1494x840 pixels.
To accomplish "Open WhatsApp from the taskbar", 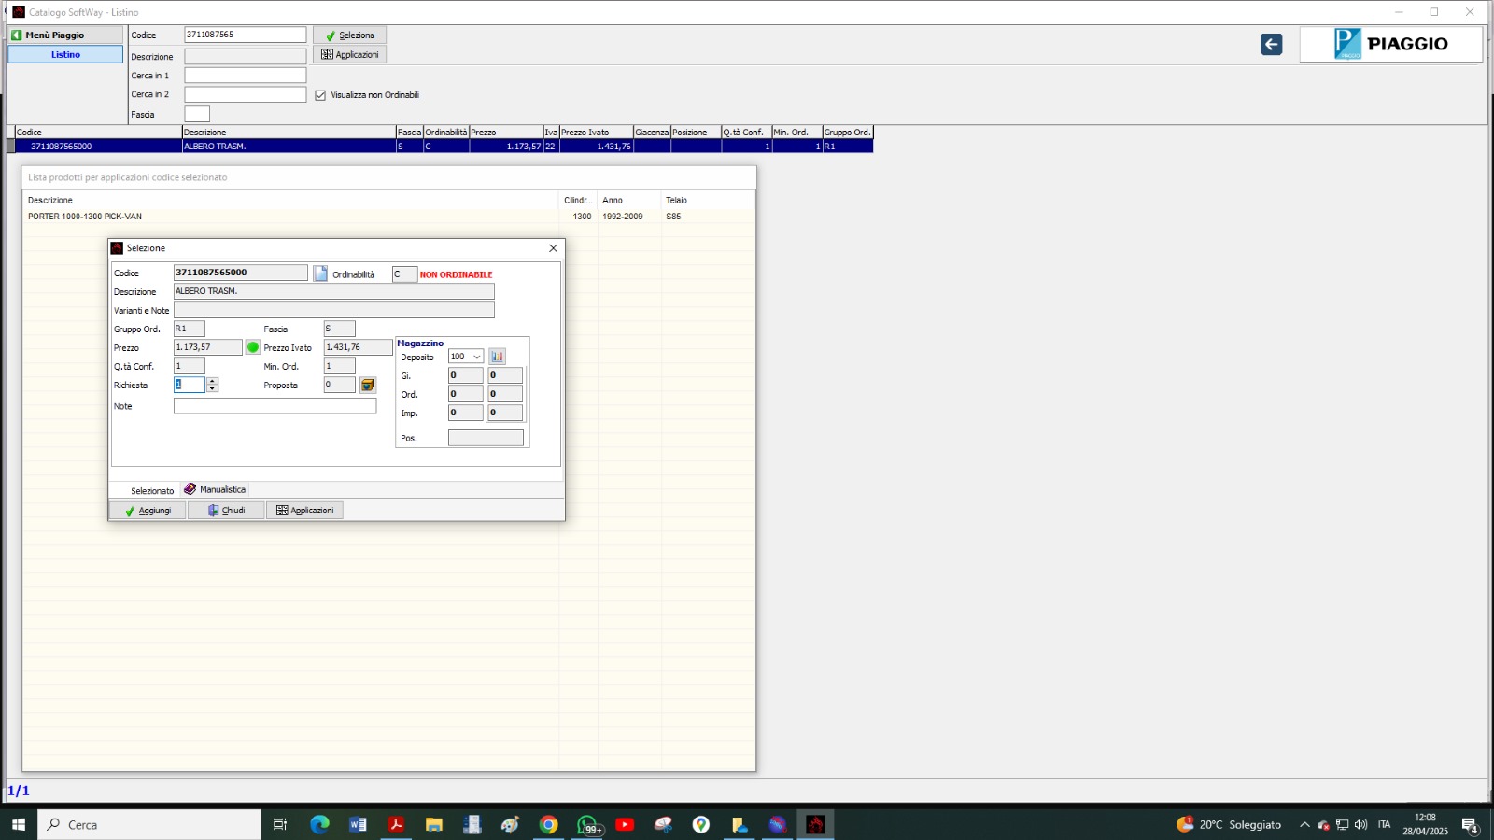I will (x=587, y=824).
